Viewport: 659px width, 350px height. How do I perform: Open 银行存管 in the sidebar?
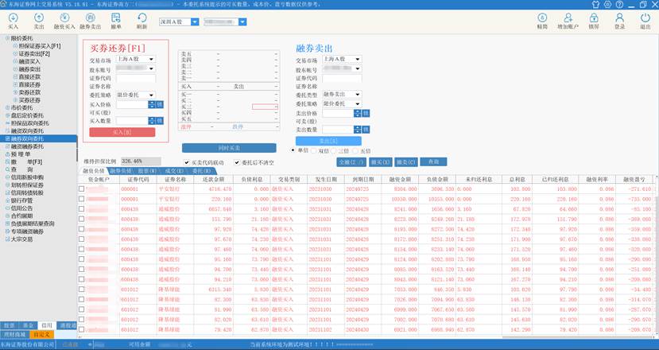pyautogui.click(x=21, y=200)
